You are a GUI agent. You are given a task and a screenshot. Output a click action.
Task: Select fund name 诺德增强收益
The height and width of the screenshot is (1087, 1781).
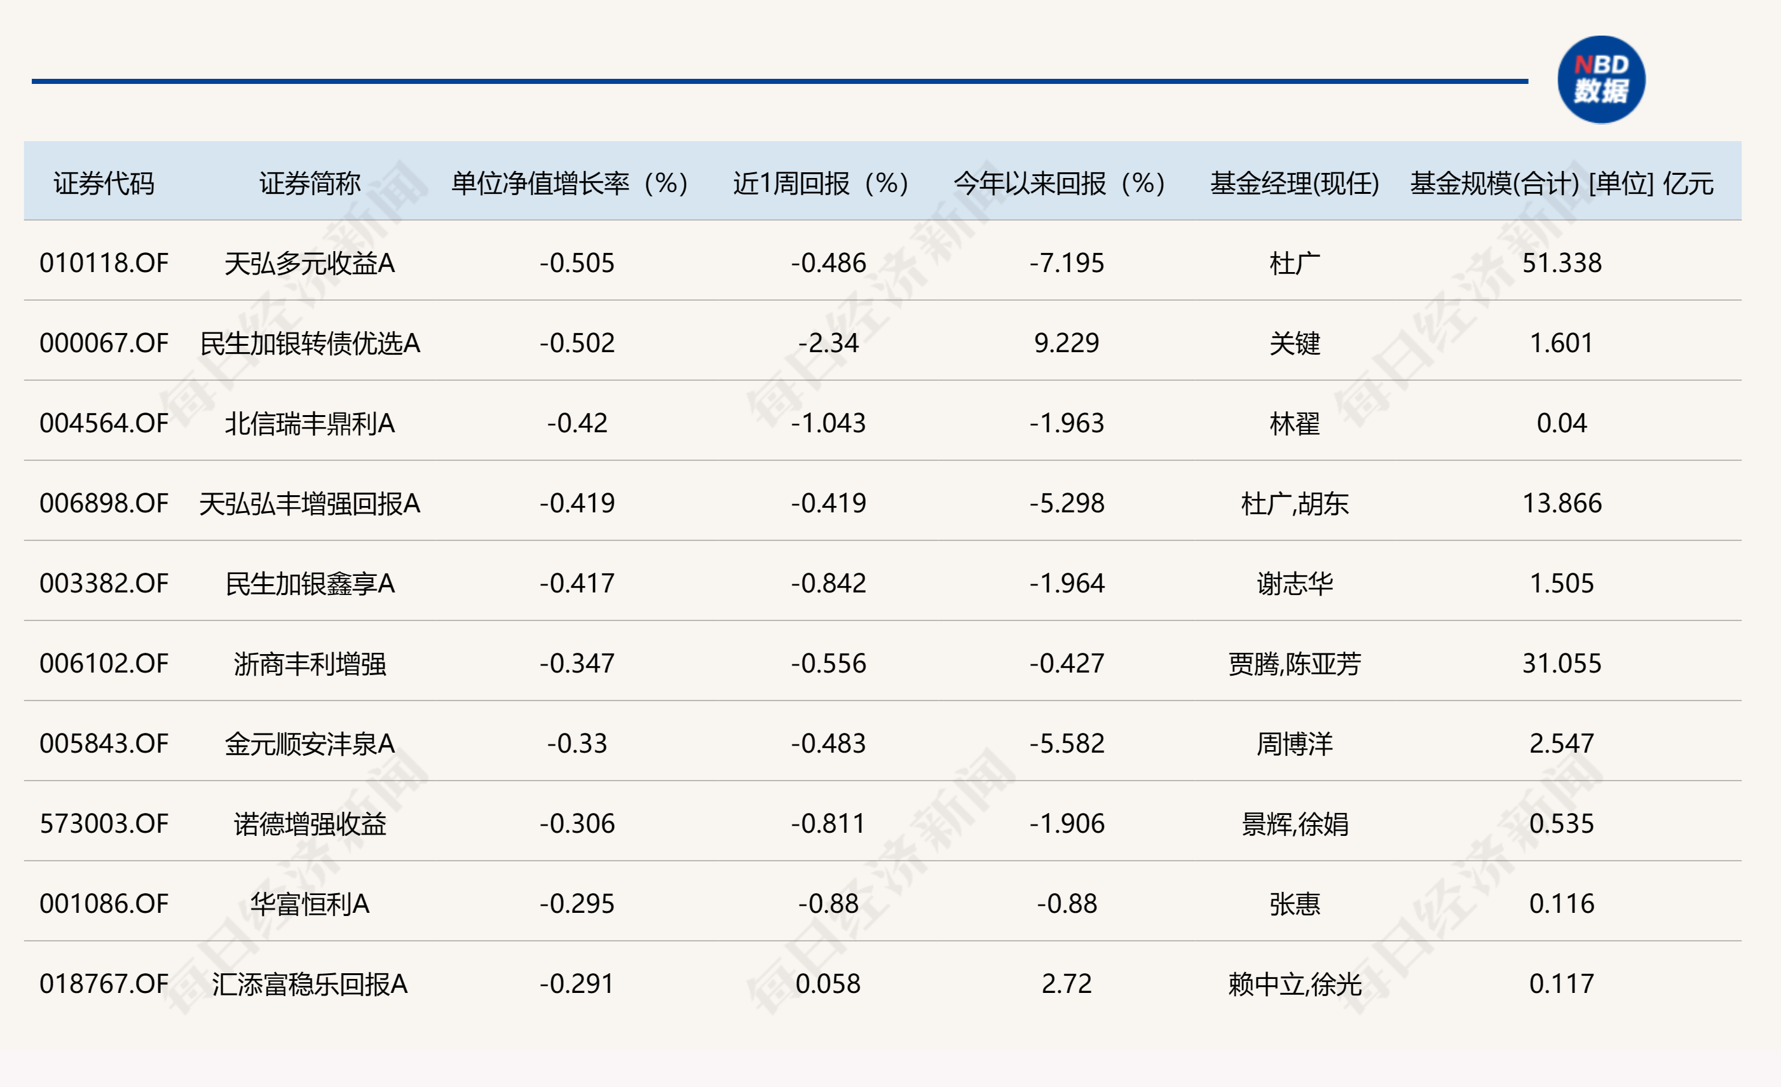[x=310, y=824]
